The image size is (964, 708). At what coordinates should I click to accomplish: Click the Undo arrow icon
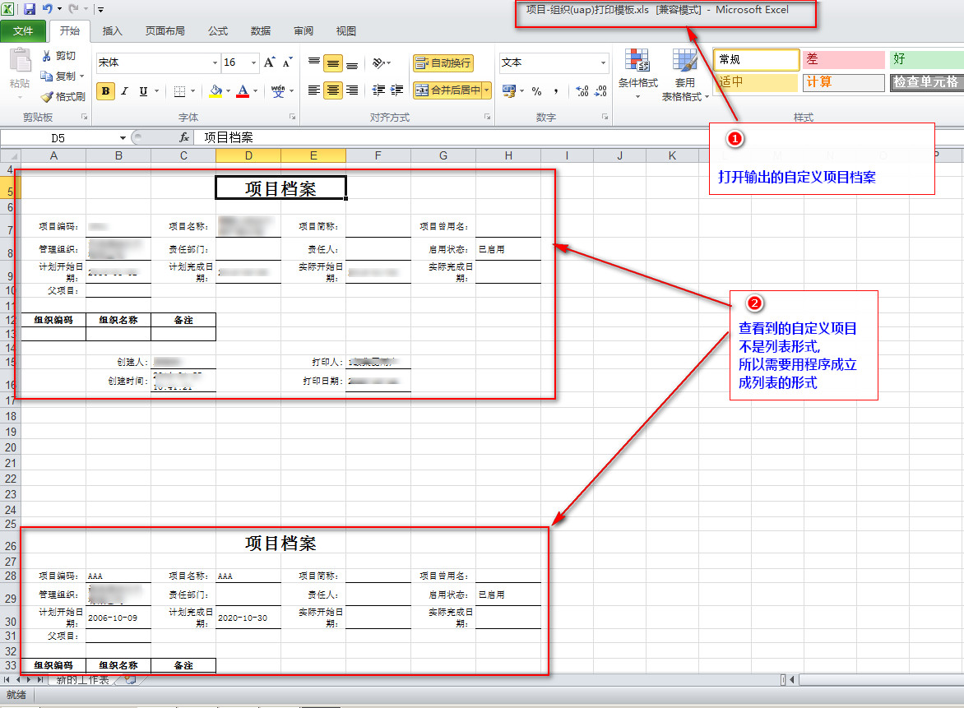point(48,9)
